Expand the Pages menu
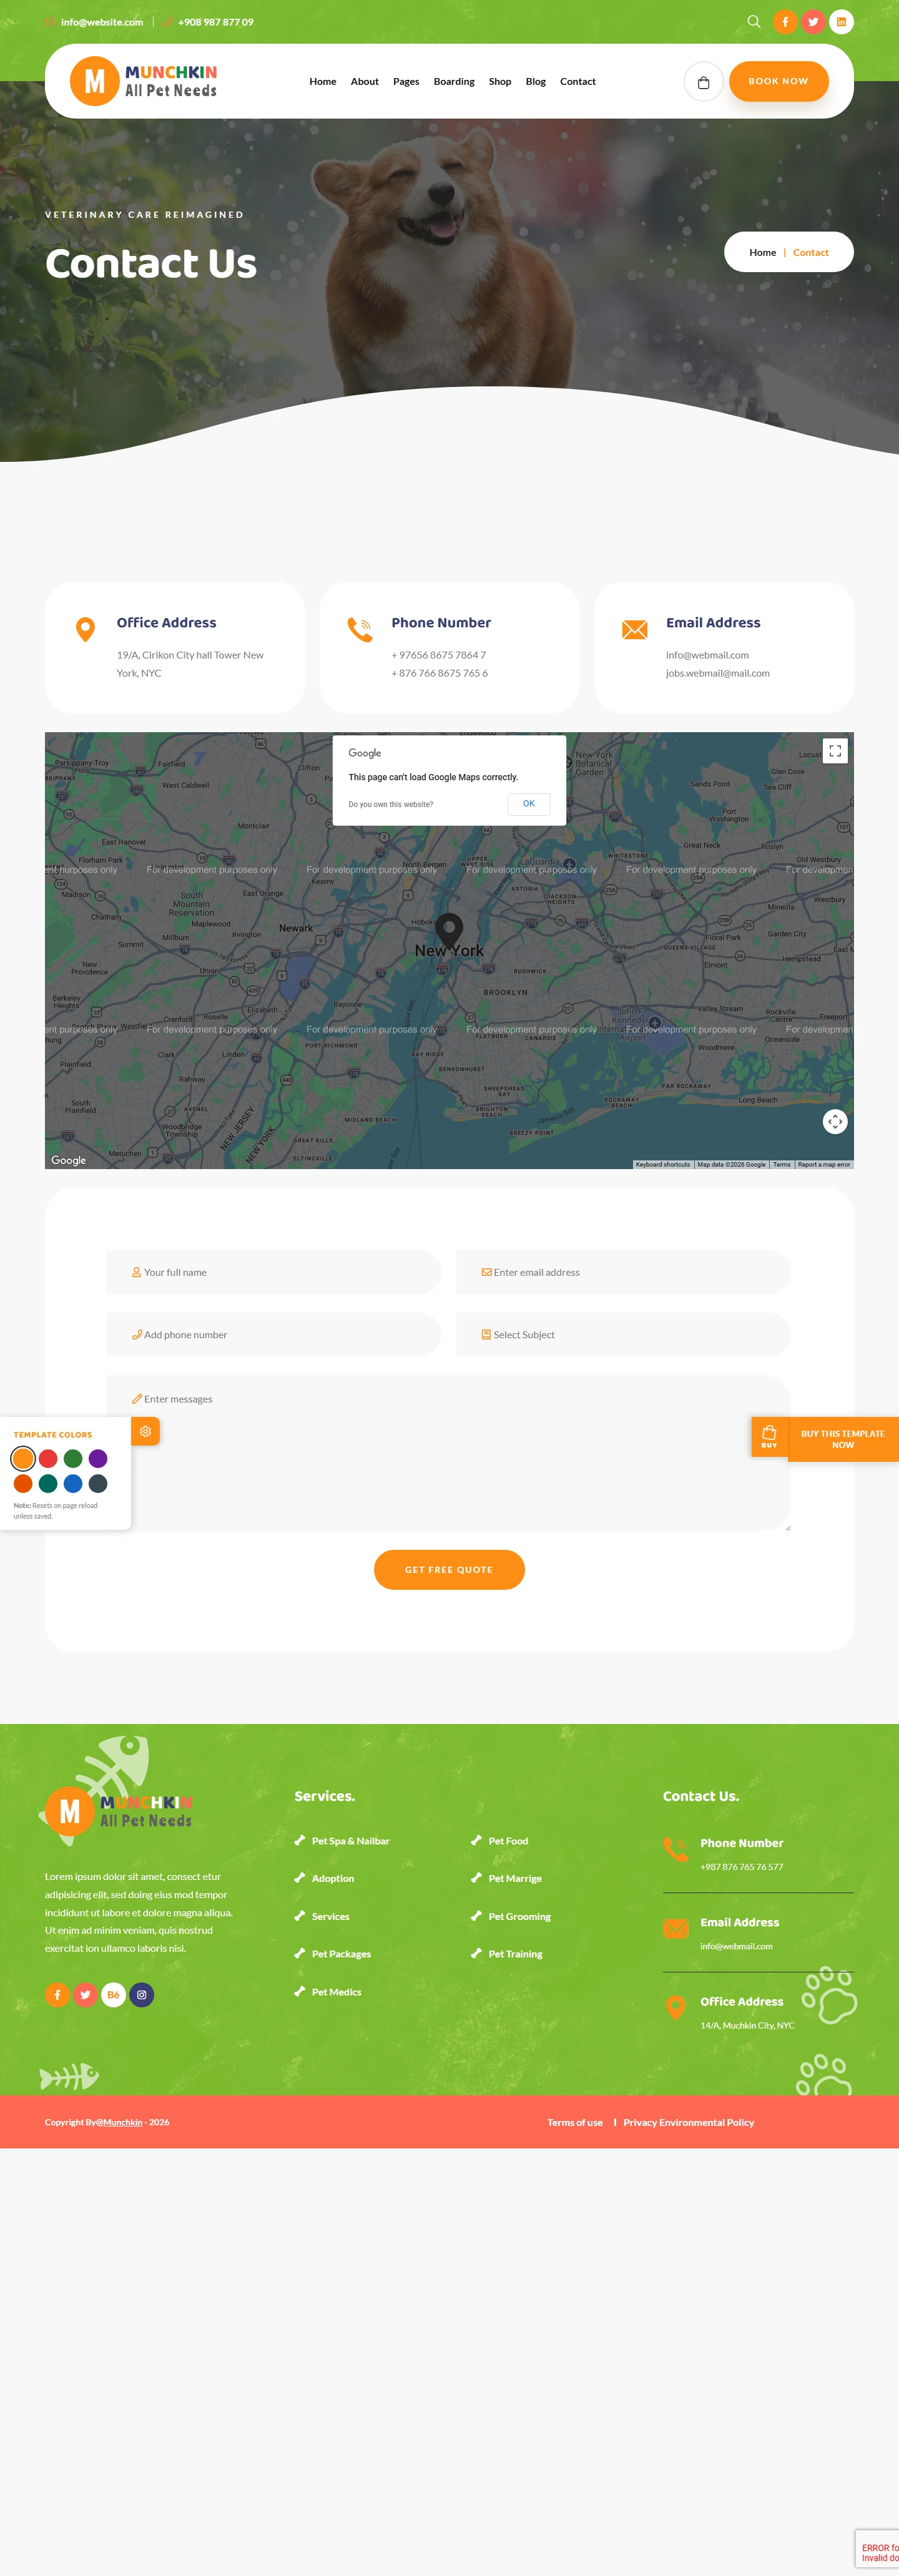The image size is (899, 2576). coord(406,82)
